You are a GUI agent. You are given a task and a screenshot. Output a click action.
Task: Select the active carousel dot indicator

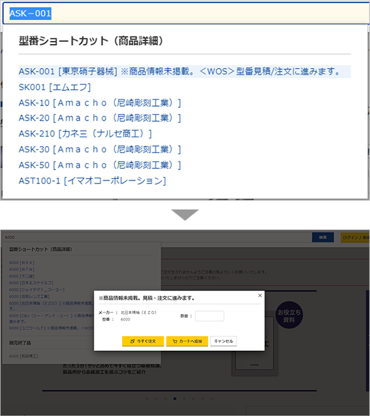(x=174, y=398)
